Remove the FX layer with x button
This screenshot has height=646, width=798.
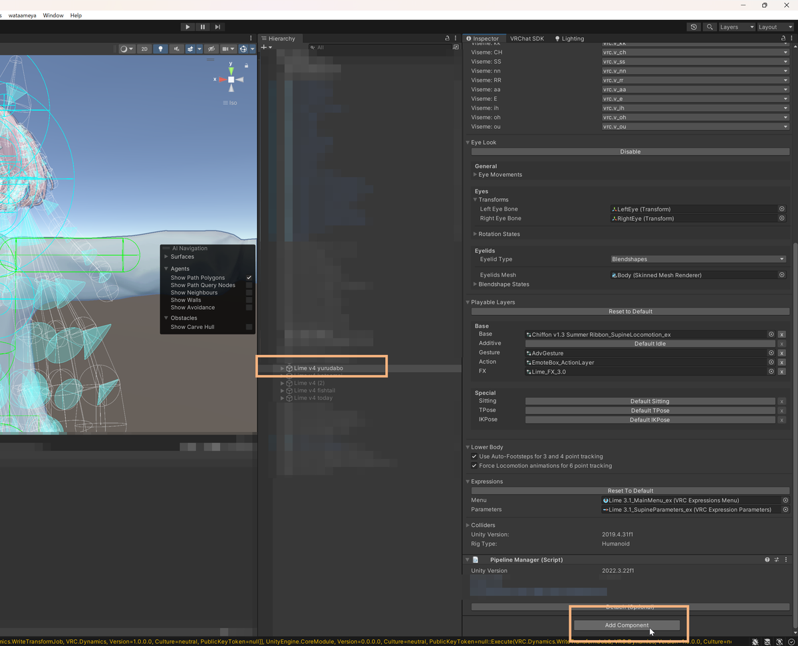tap(782, 372)
